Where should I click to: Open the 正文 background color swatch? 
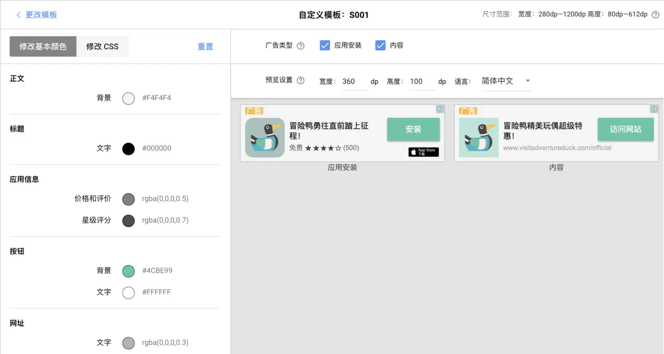point(128,98)
